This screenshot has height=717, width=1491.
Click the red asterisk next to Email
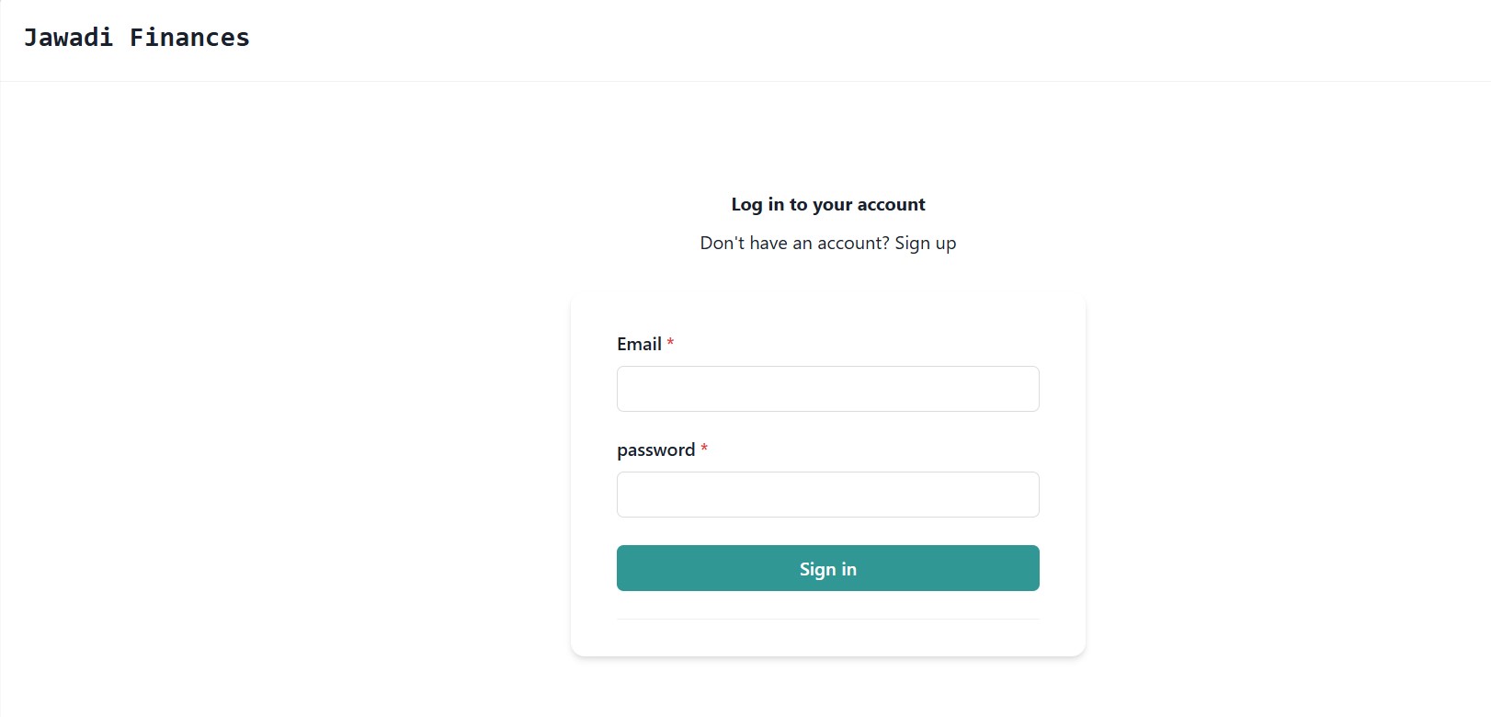pyautogui.click(x=670, y=342)
